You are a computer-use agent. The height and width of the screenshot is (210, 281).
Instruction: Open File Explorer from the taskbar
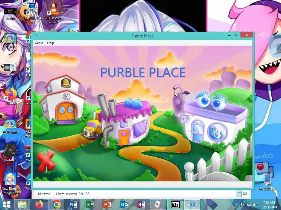tap(22, 205)
